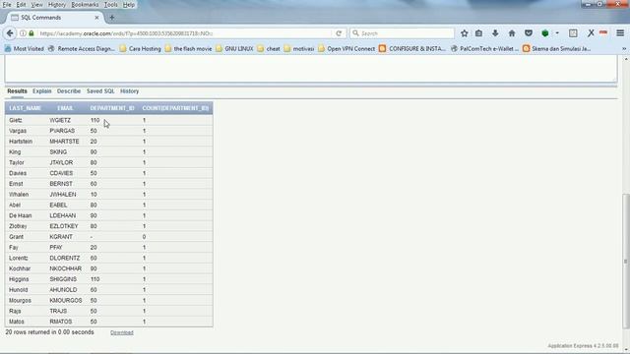Click the red flag extension icon
Image resolution: width=630 pixels, height=354 pixels.
(x=603, y=32)
